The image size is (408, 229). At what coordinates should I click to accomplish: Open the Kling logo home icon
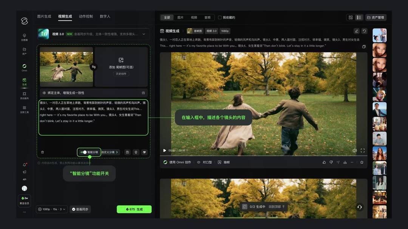point(25,21)
